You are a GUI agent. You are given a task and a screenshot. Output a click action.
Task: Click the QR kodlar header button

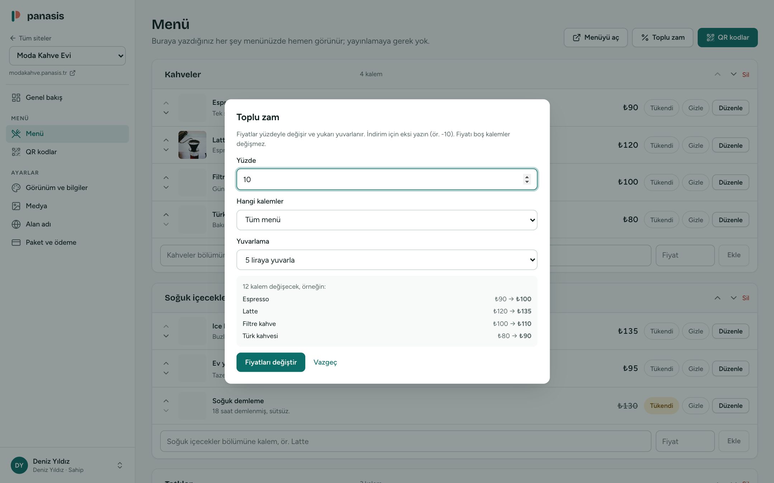pyautogui.click(x=727, y=38)
